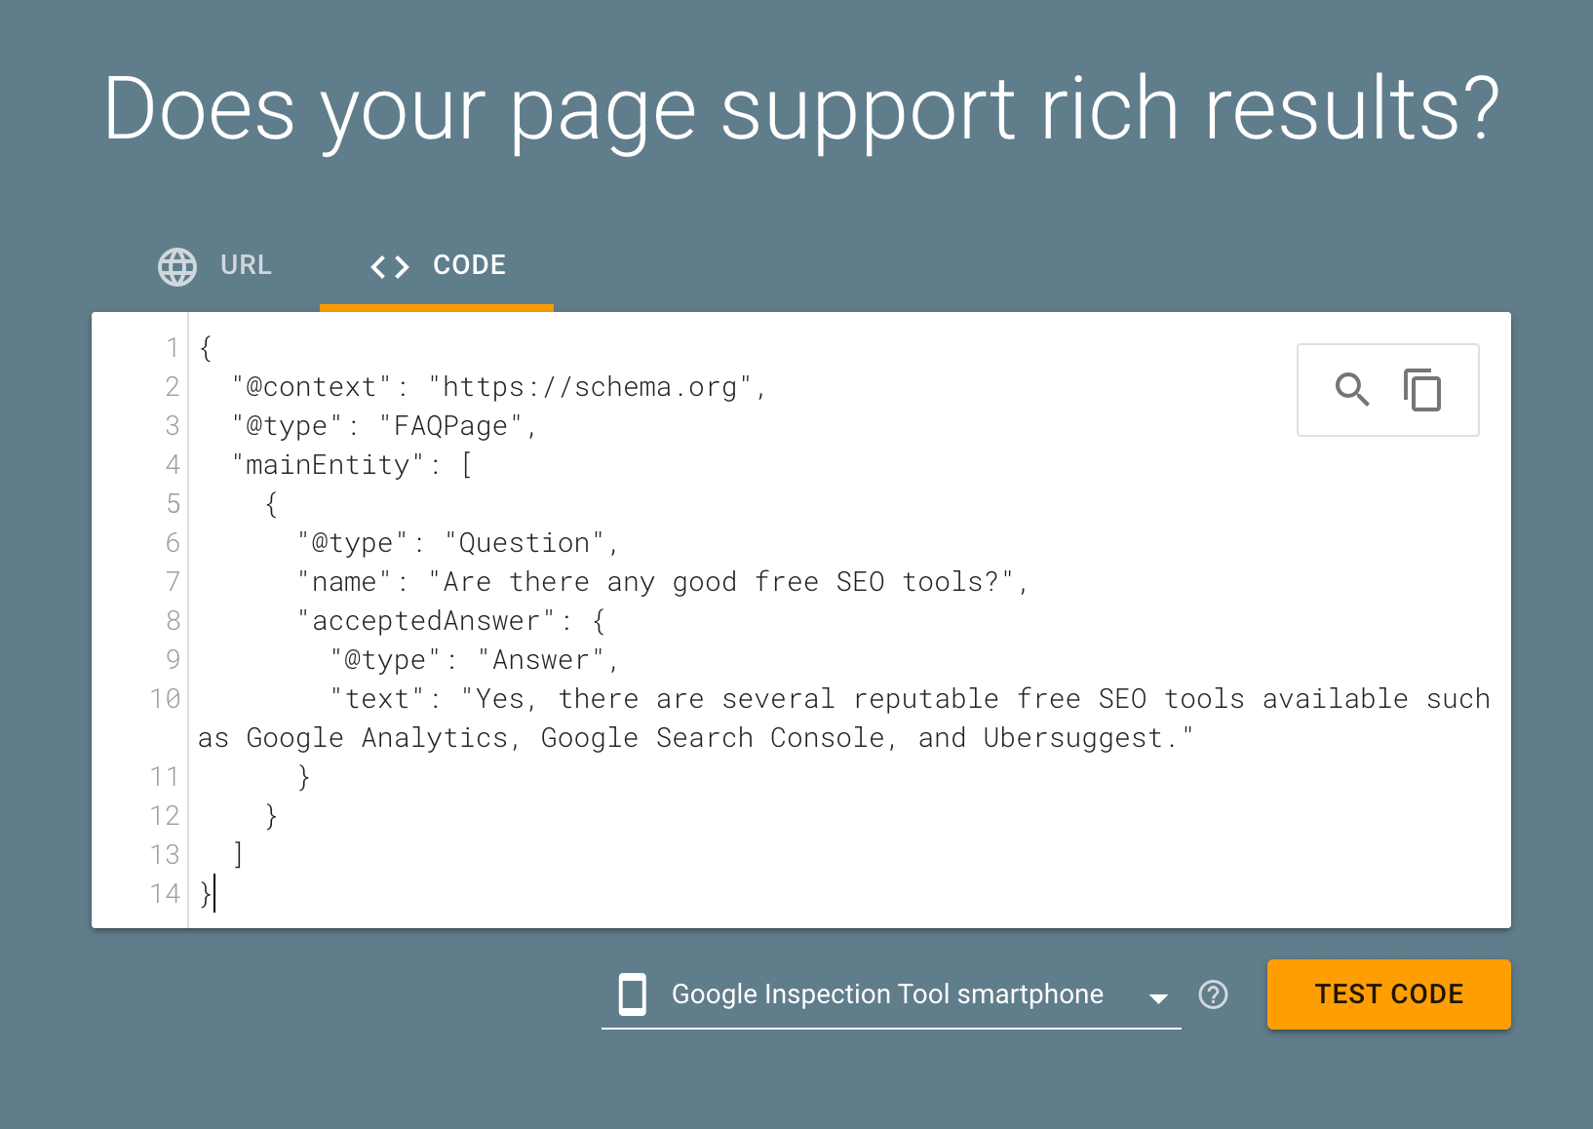The image size is (1593, 1129).
Task: Click the schema.org context URL text
Action: coord(590,387)
